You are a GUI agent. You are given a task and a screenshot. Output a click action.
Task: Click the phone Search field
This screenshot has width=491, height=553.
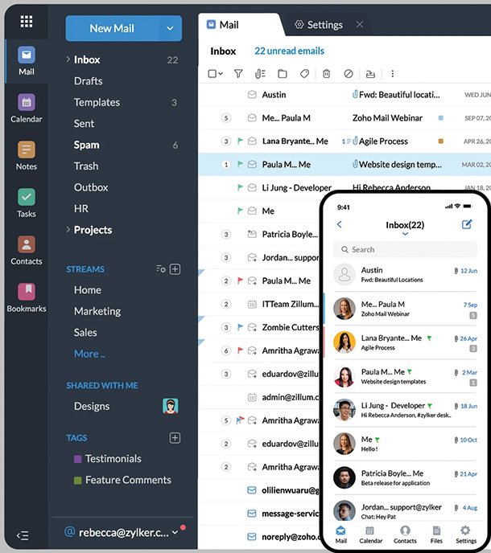[405, 249]
